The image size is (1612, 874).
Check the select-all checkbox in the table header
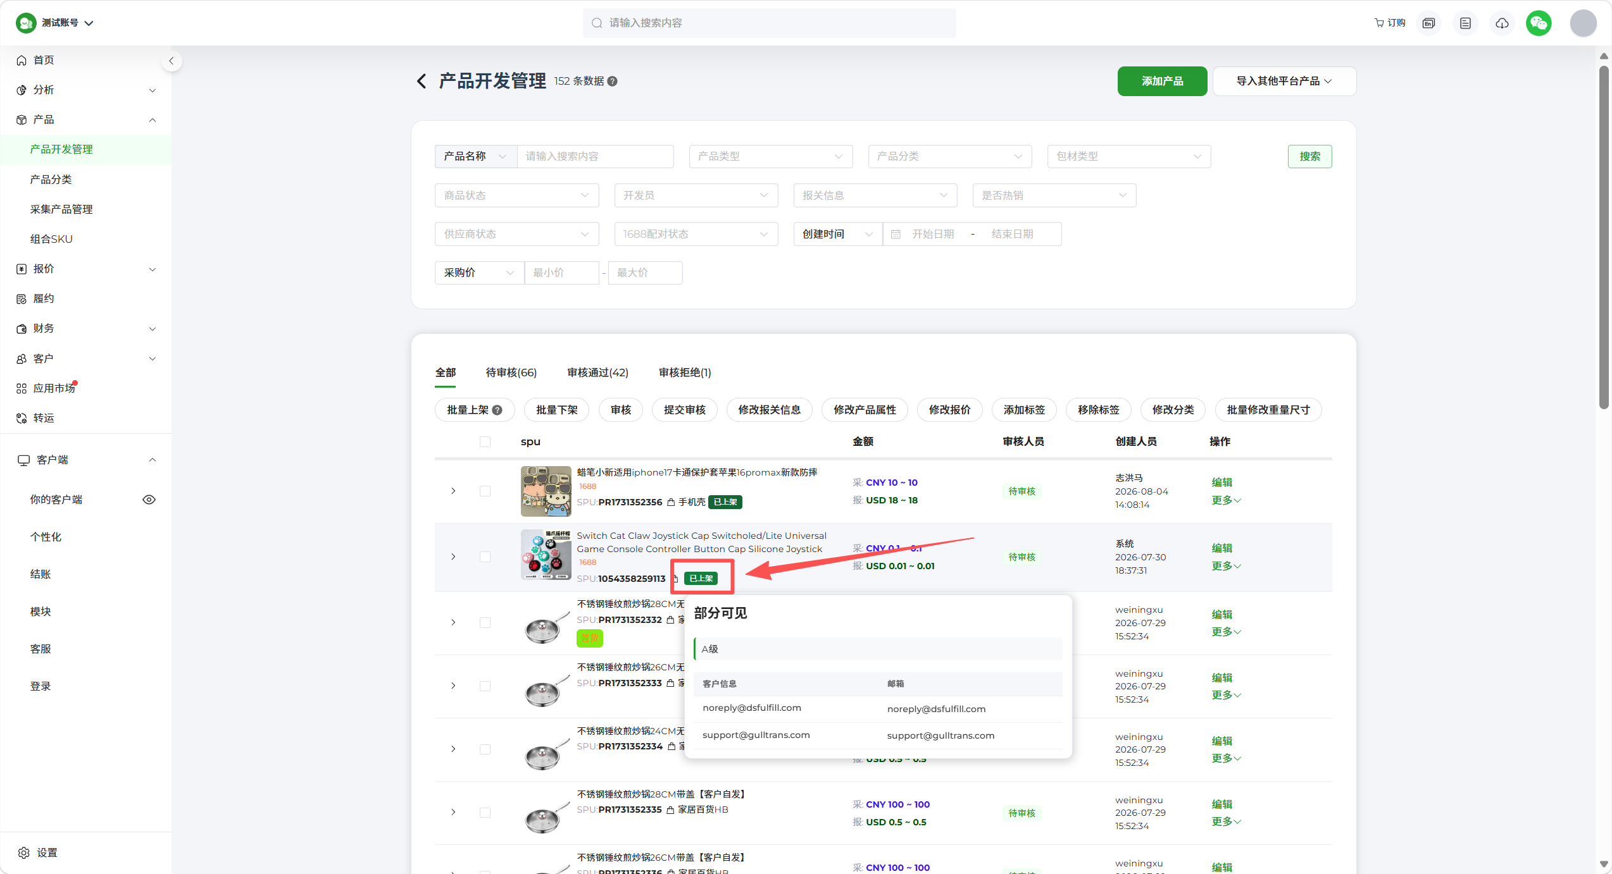[485, 441]
